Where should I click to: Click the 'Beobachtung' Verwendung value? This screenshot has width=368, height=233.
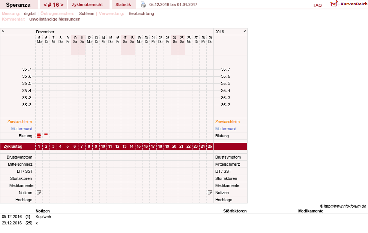click(141, 13)
